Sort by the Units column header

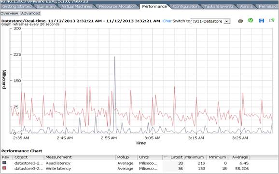click(150, 157)
